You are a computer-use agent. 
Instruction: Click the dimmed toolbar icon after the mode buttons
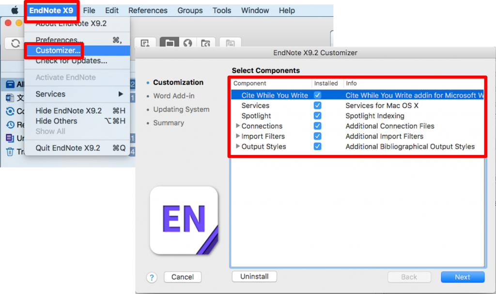point(230,44)
